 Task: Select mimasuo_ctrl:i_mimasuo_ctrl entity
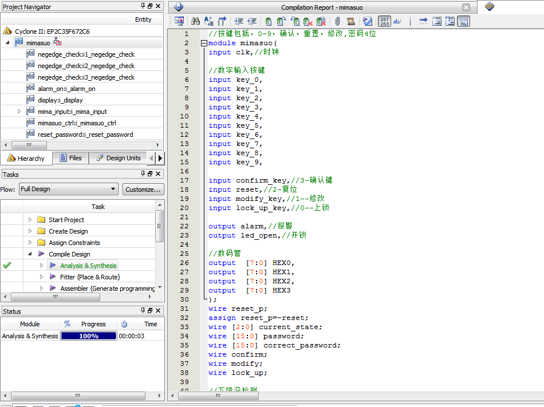(x=77, y=123)
